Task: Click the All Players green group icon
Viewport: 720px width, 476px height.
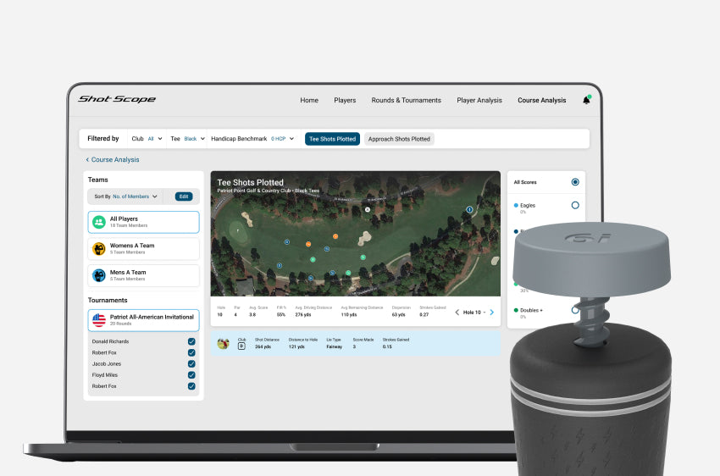Action: pos(99,222)
